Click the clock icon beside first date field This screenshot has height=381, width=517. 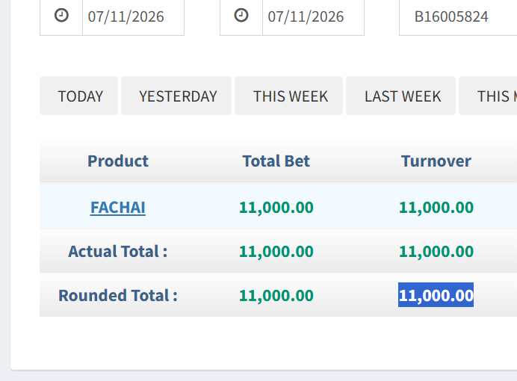[61, 16]
